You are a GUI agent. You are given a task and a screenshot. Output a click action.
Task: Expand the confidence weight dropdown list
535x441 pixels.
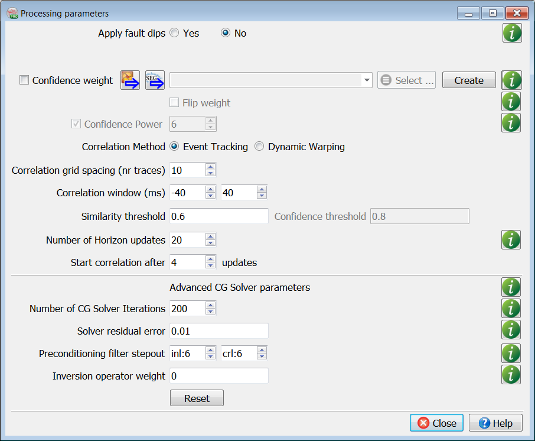367,80
